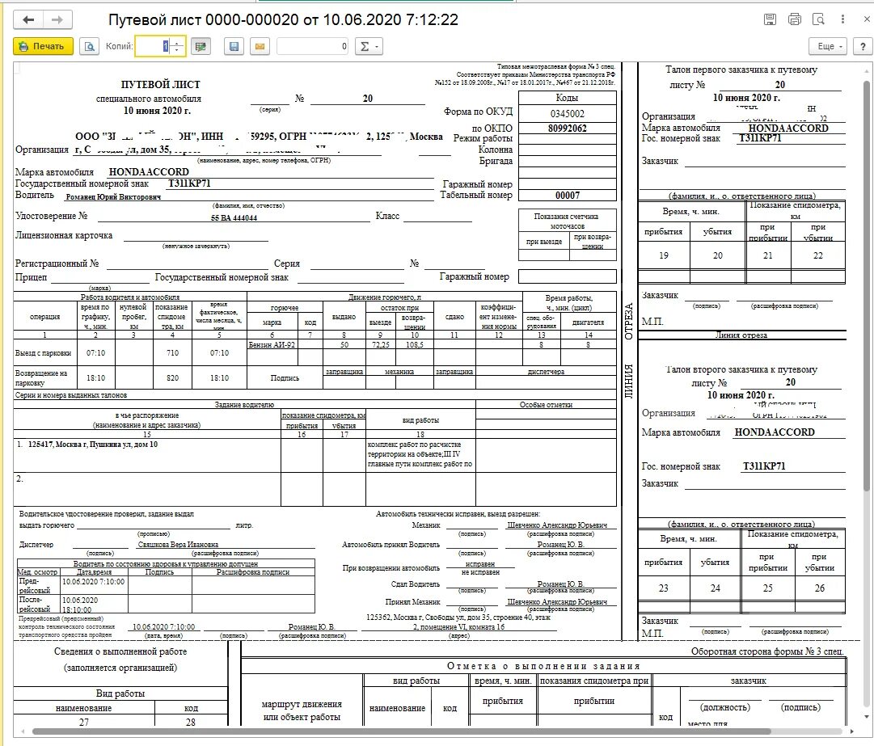Select the fuel issued cell 50

tap(344, 345)
